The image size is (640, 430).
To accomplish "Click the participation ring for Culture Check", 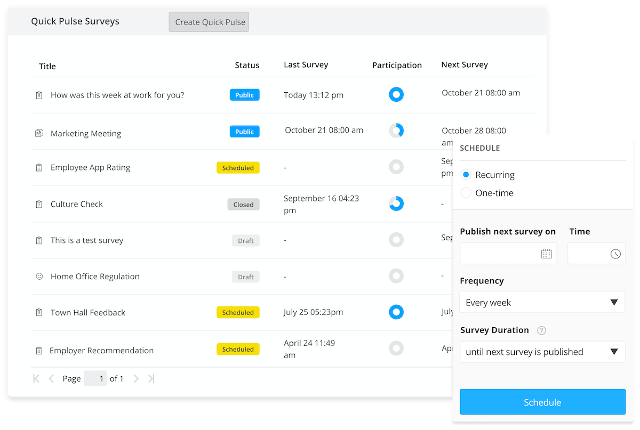I will pos(396,203).
